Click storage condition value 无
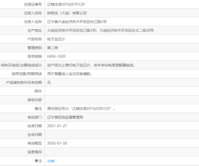The width and height of the screenshot is (199, 166). point(49,82)
